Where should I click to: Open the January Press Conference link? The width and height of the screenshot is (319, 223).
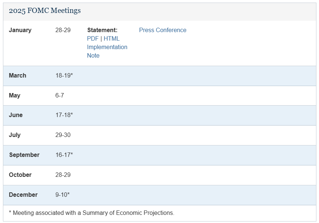point(163,30)
